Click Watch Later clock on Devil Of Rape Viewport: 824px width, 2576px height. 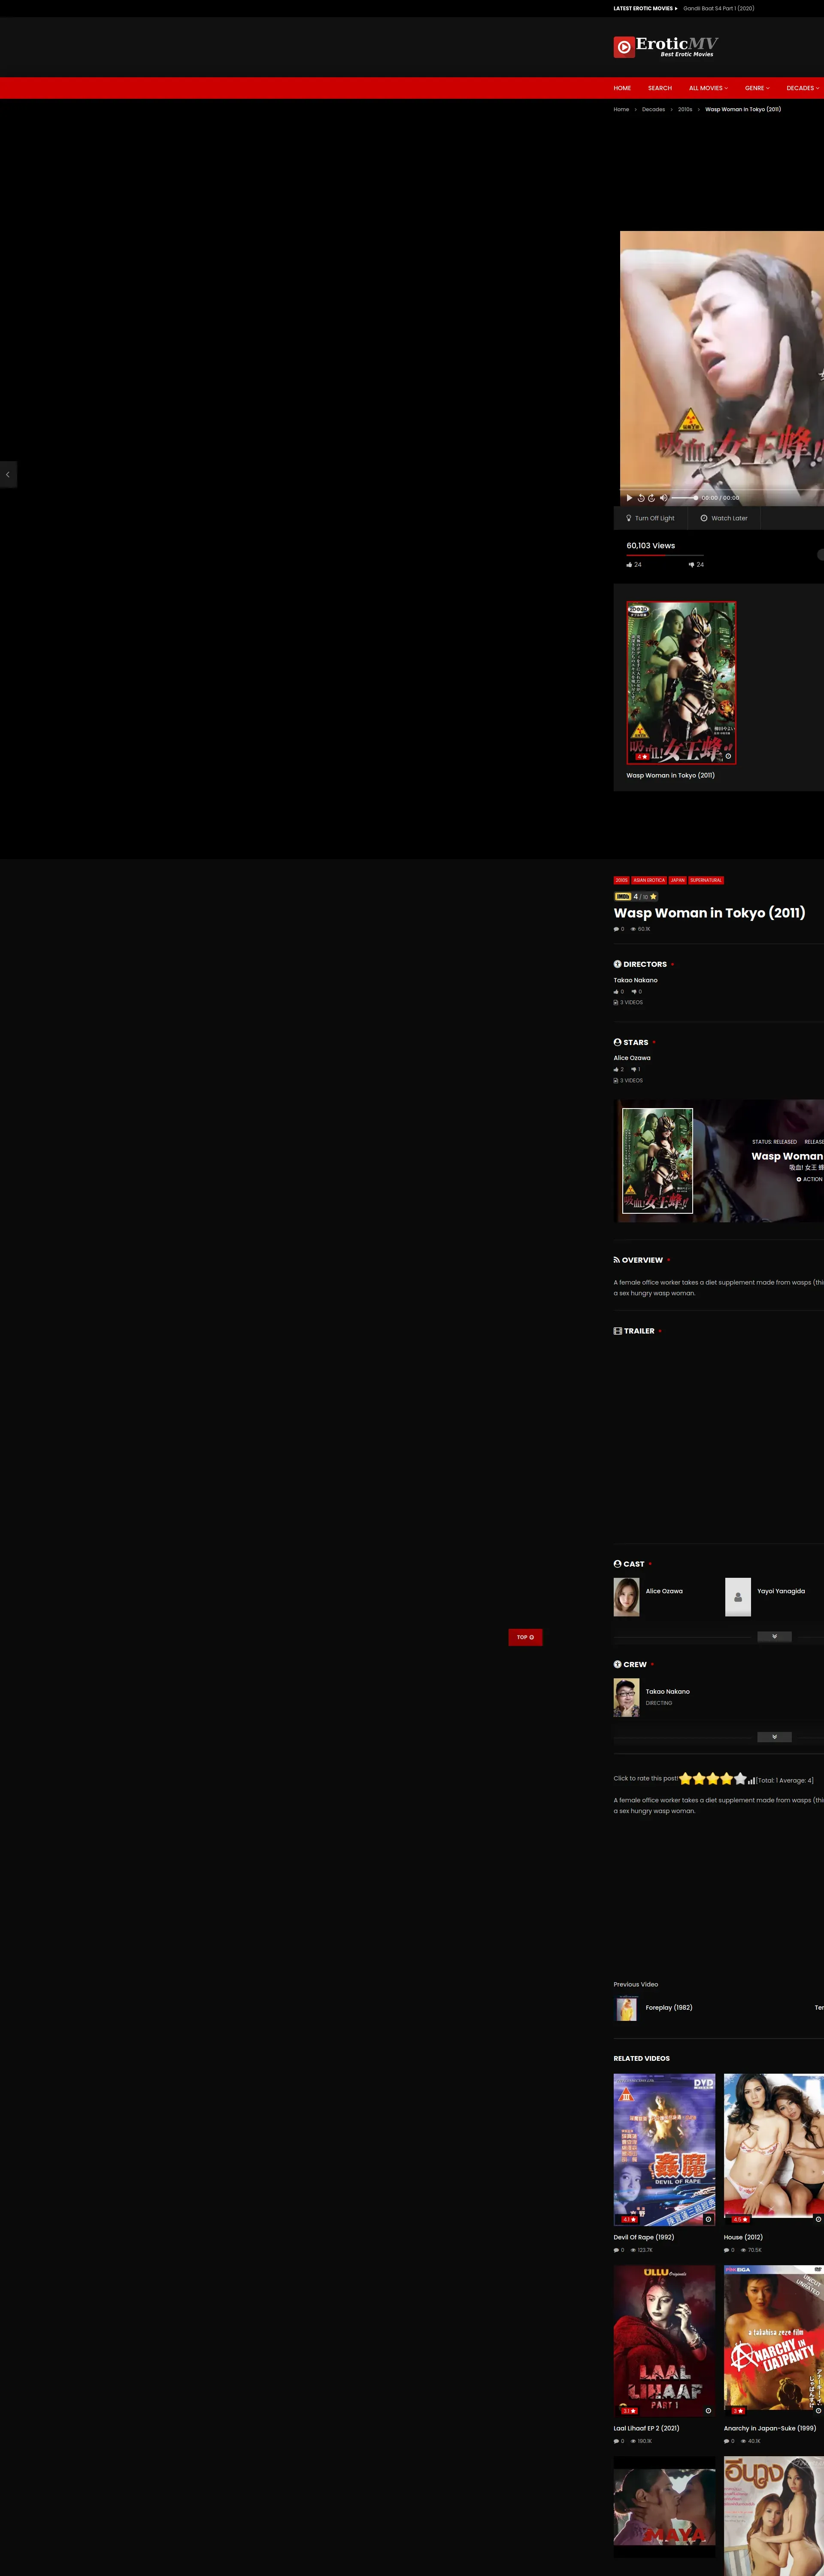[708, 2219]
